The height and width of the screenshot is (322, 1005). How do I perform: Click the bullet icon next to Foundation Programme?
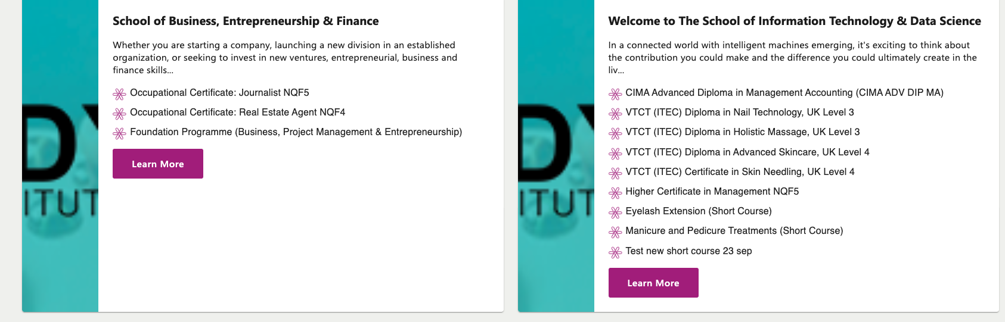click(119, 133)
